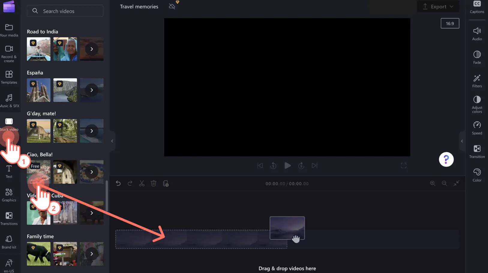This screenshot has height=273, width=488.
Task: Redo the last action
Action: (130, 183)
